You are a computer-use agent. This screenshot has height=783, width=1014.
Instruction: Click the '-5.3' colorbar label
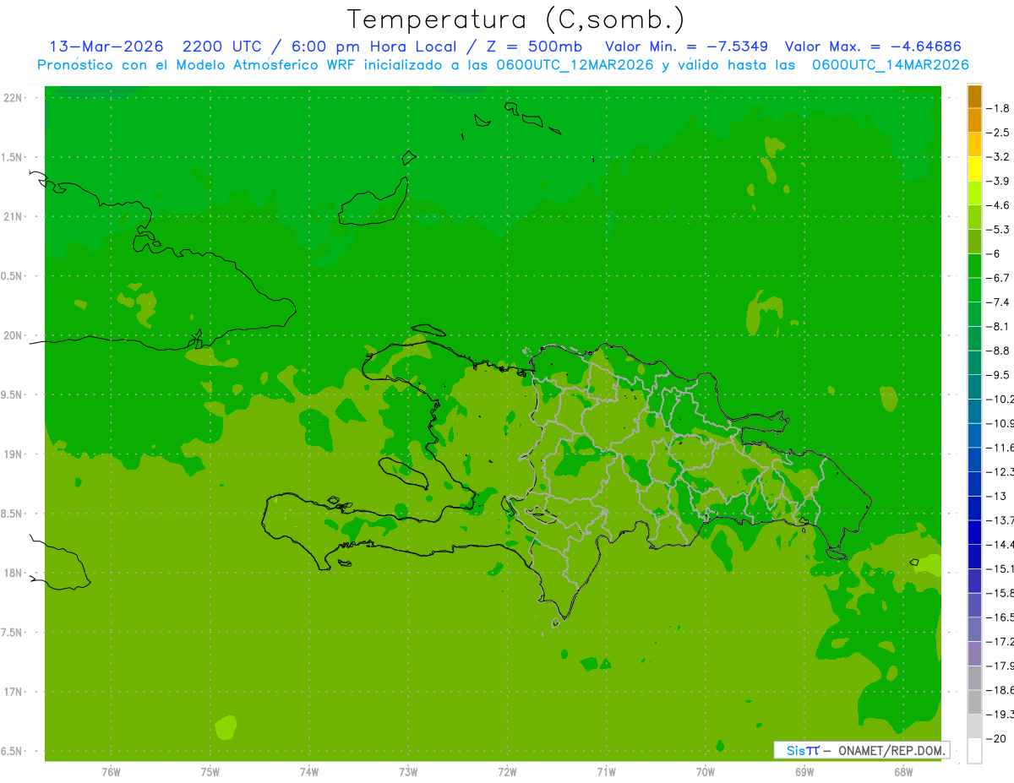pyautogui.click(x=997, y=230)
